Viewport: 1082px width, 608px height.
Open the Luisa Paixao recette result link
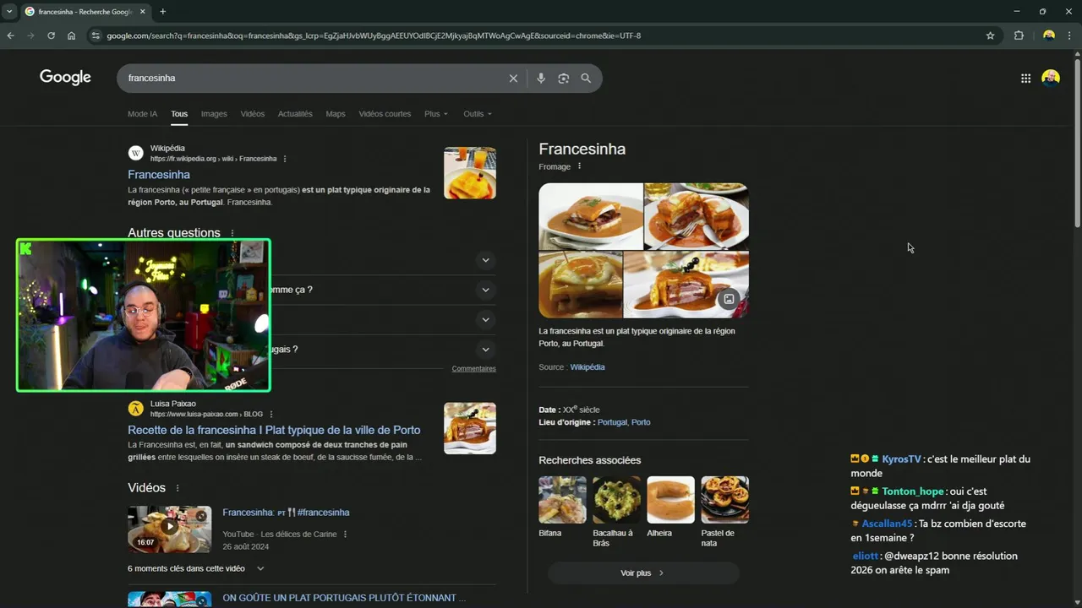274,430
